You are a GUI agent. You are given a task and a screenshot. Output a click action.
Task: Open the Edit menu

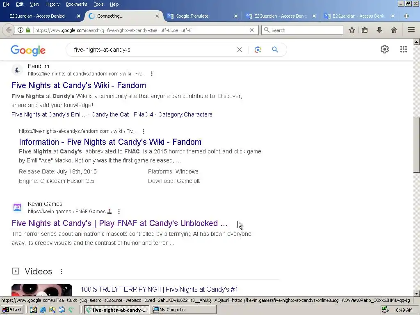[20, 4]
